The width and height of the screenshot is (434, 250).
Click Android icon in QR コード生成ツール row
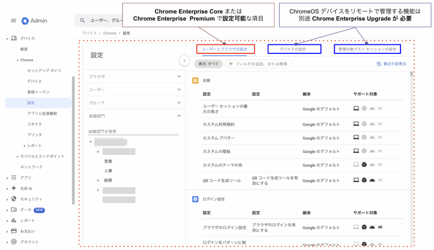click(372, 180)
